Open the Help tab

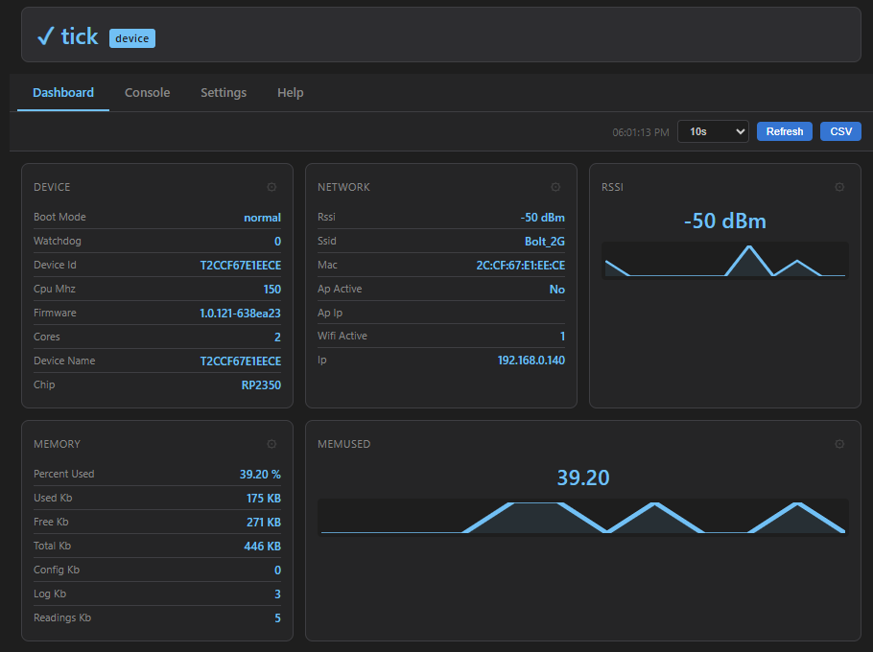pyautogui.click(x=290, y=92)
